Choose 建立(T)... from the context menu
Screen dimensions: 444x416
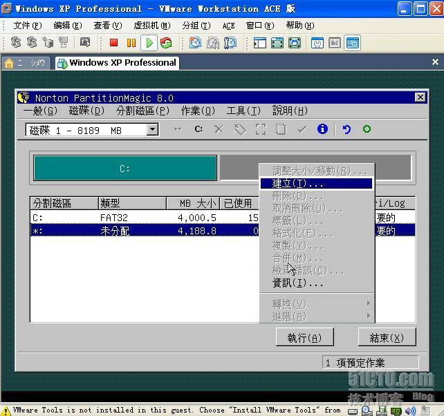pyautogui.click(x=316, y=183)
